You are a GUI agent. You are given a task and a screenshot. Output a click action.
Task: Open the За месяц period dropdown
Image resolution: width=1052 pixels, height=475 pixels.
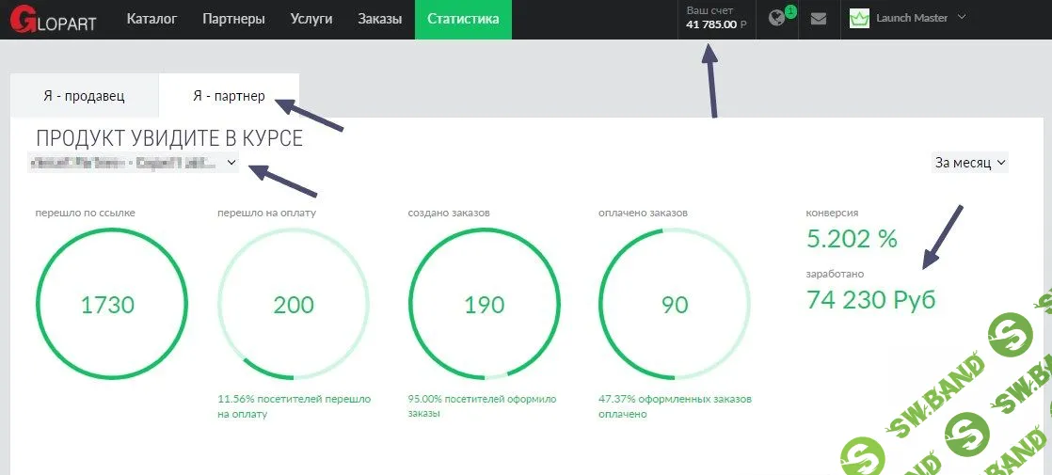[x=970, y=163]
